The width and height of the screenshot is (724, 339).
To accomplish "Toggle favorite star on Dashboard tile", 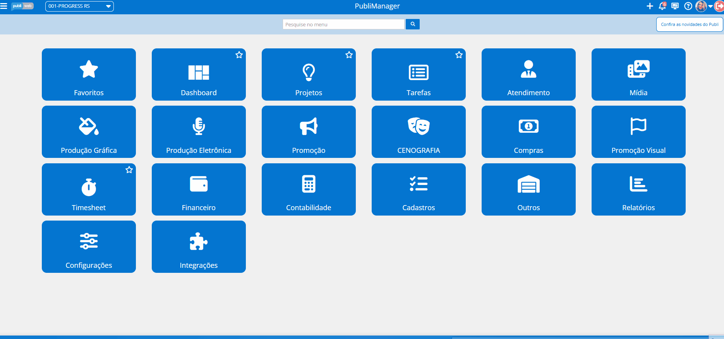I will [x=239, y=55].
